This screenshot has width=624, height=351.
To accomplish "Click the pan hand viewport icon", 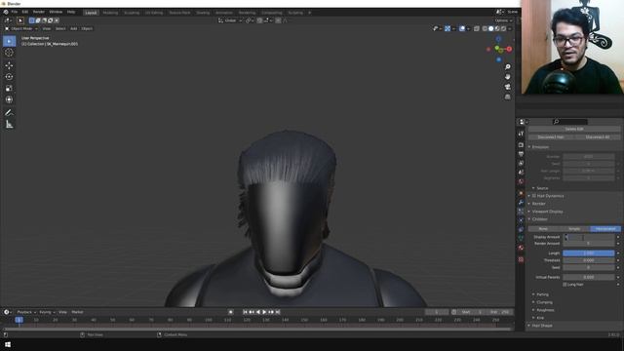I will pyautogui.click(x=507, y=77).
